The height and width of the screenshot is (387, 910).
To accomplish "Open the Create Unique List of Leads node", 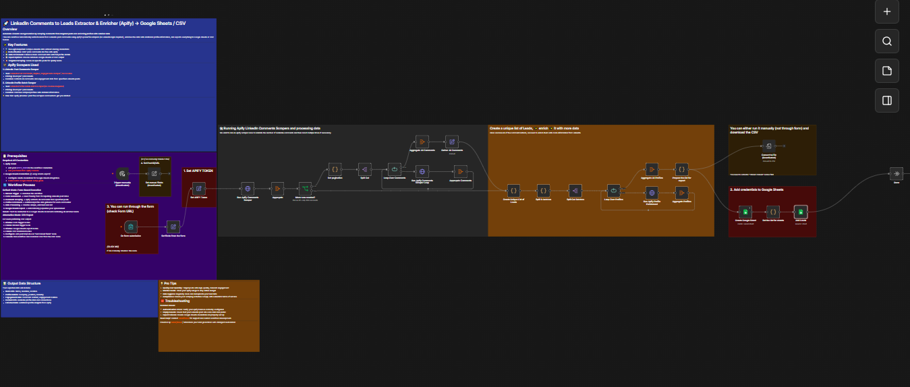I will [x=513, y=190].
